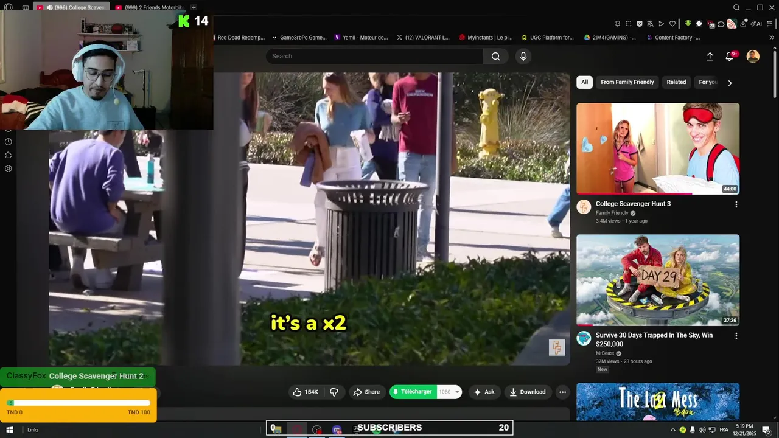Like the video with 154K likes
The image size is (779, 438).
coord(306,392)
